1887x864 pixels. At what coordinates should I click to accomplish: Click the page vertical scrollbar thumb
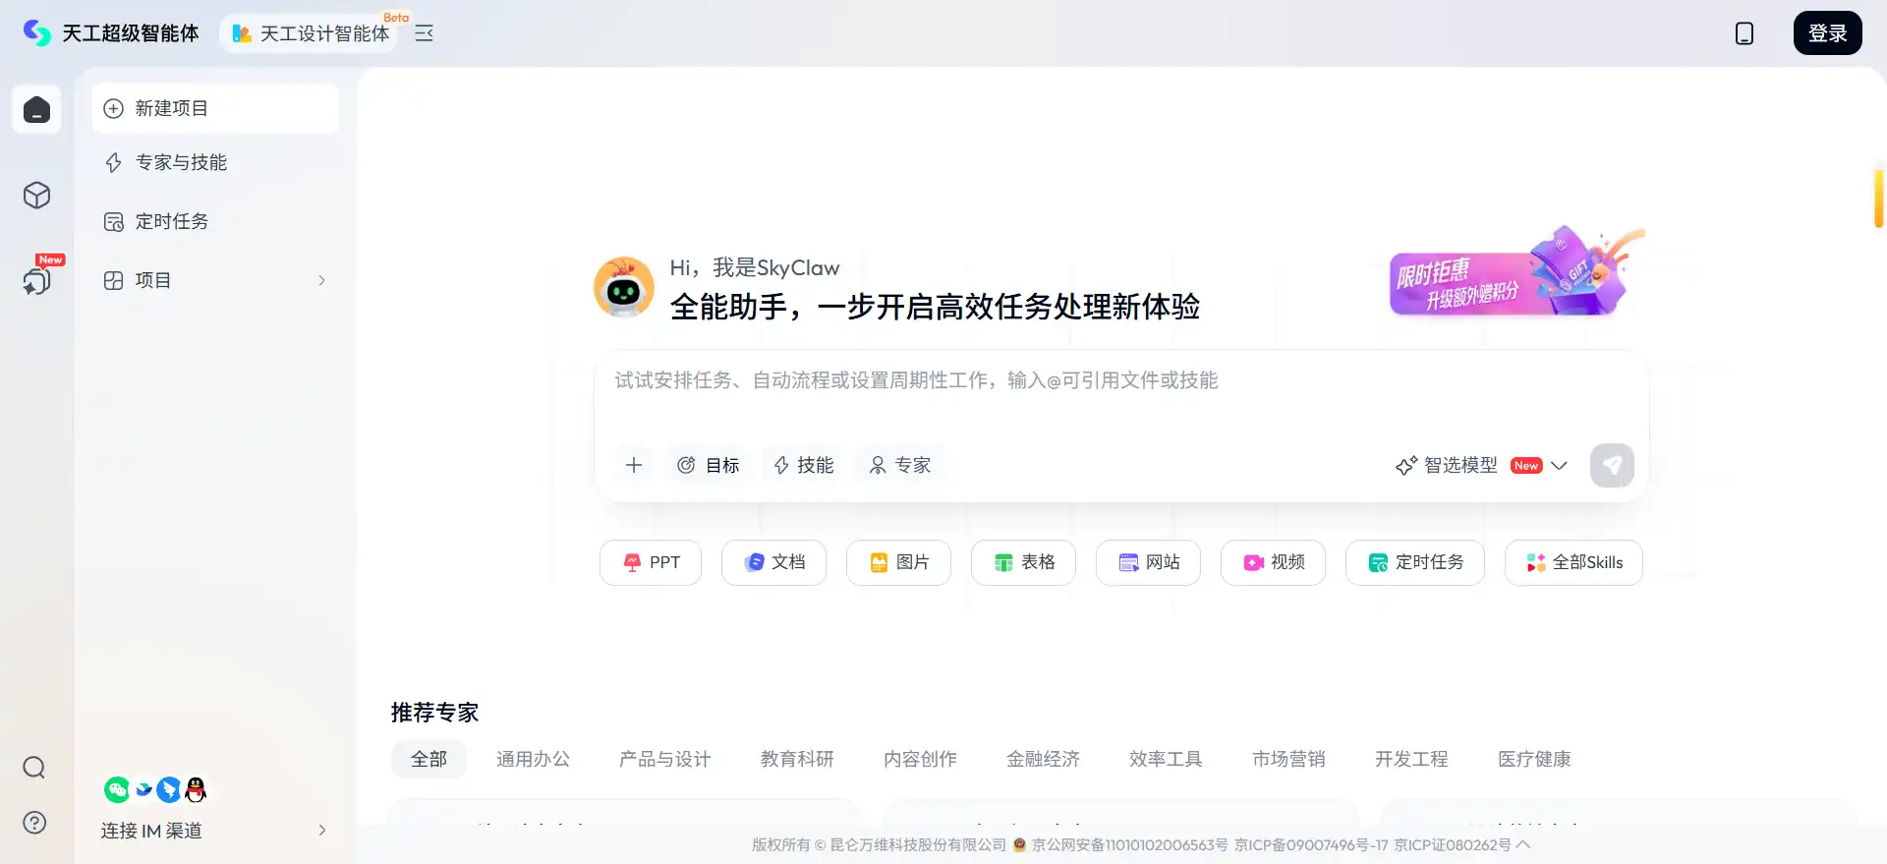click(1878, 199)
